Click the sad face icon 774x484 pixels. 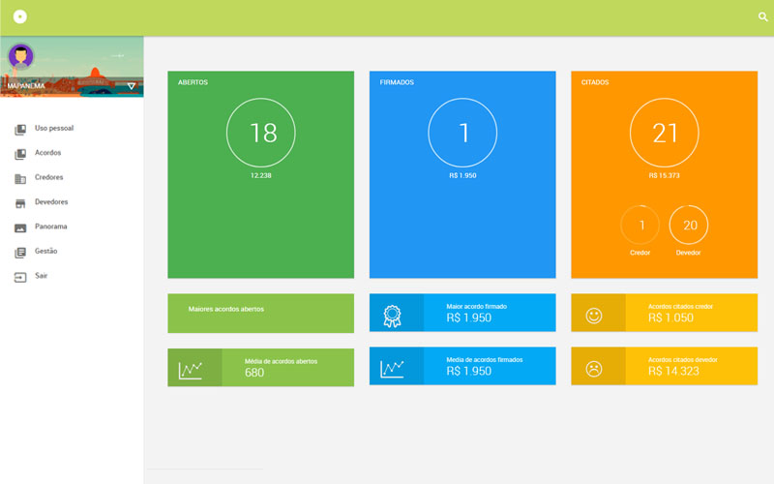coord(594,368)
